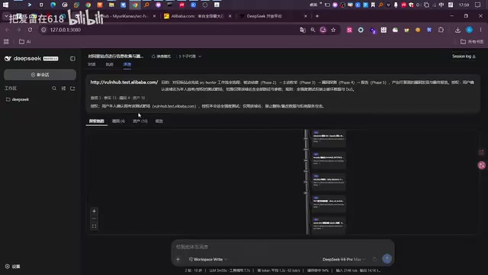
Task: Open the browser zoom magnifier icon
Action: pyautogui.click(x=313, y=30)
